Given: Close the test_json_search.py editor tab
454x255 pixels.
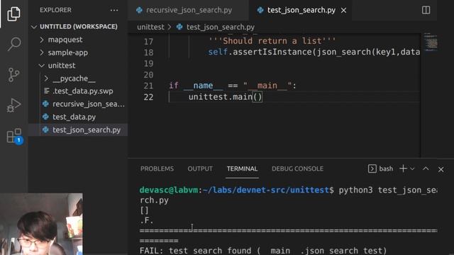Looking at the screenshot, I should click(343, 11).
